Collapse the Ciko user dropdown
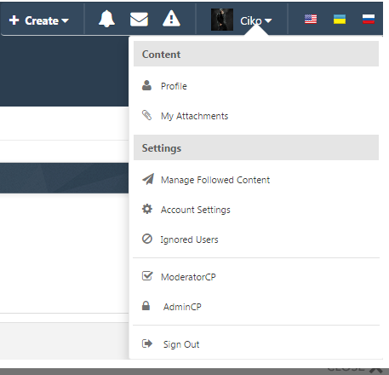The height and width of the screenshot is (375, 389). [x=256, y=20]
